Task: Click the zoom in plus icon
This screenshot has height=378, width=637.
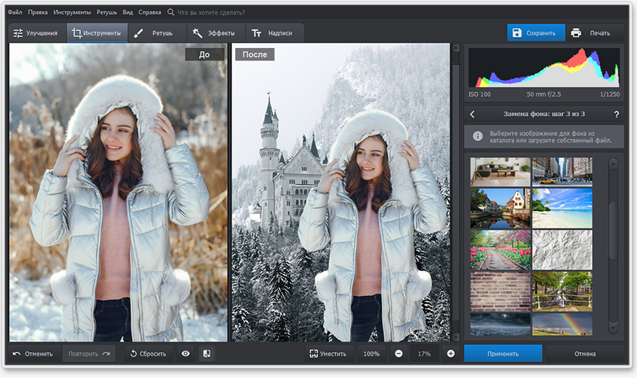Action: click(451, 354)
